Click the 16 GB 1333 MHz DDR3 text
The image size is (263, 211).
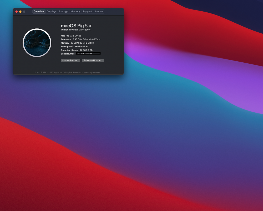pyautogui.click(x=82, y=43)
